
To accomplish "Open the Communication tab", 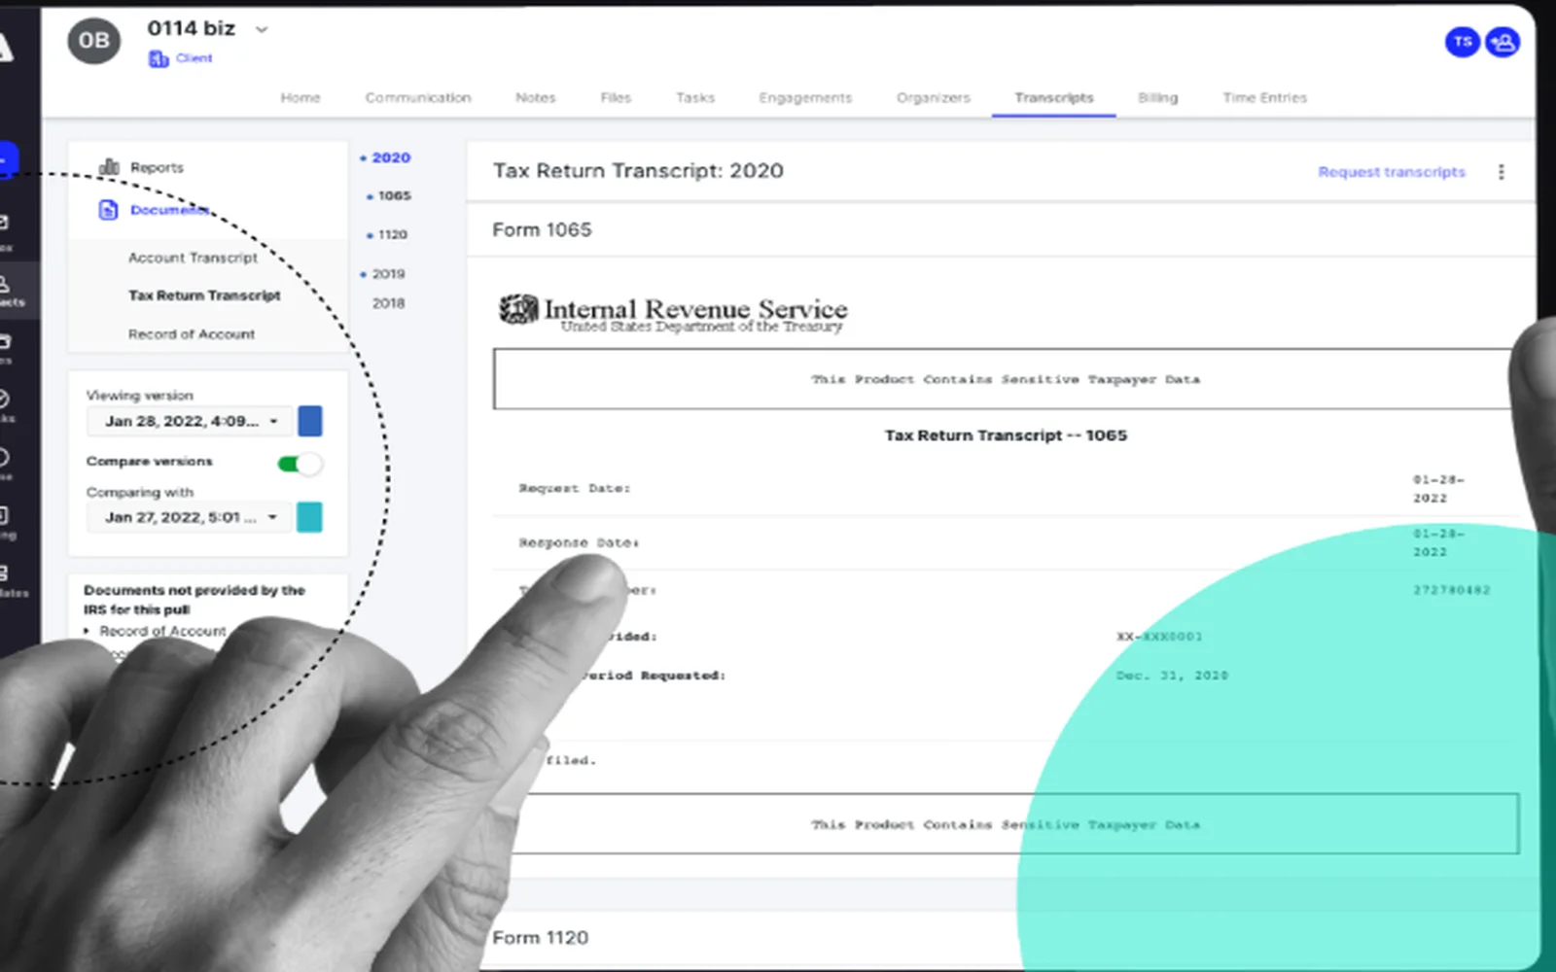I will coord(418,97).
